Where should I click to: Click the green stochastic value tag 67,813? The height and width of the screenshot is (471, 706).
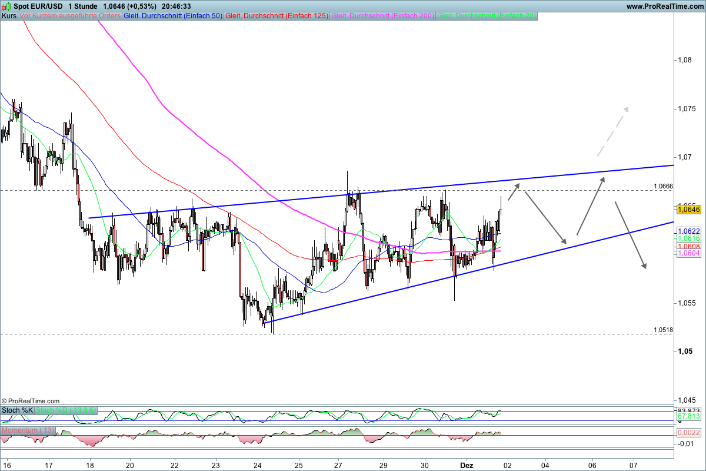pos(688,416)
